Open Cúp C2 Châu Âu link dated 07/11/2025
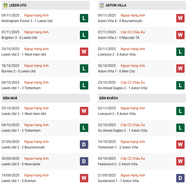The width and height of the screenshot is (186, 184). [133, 32]
